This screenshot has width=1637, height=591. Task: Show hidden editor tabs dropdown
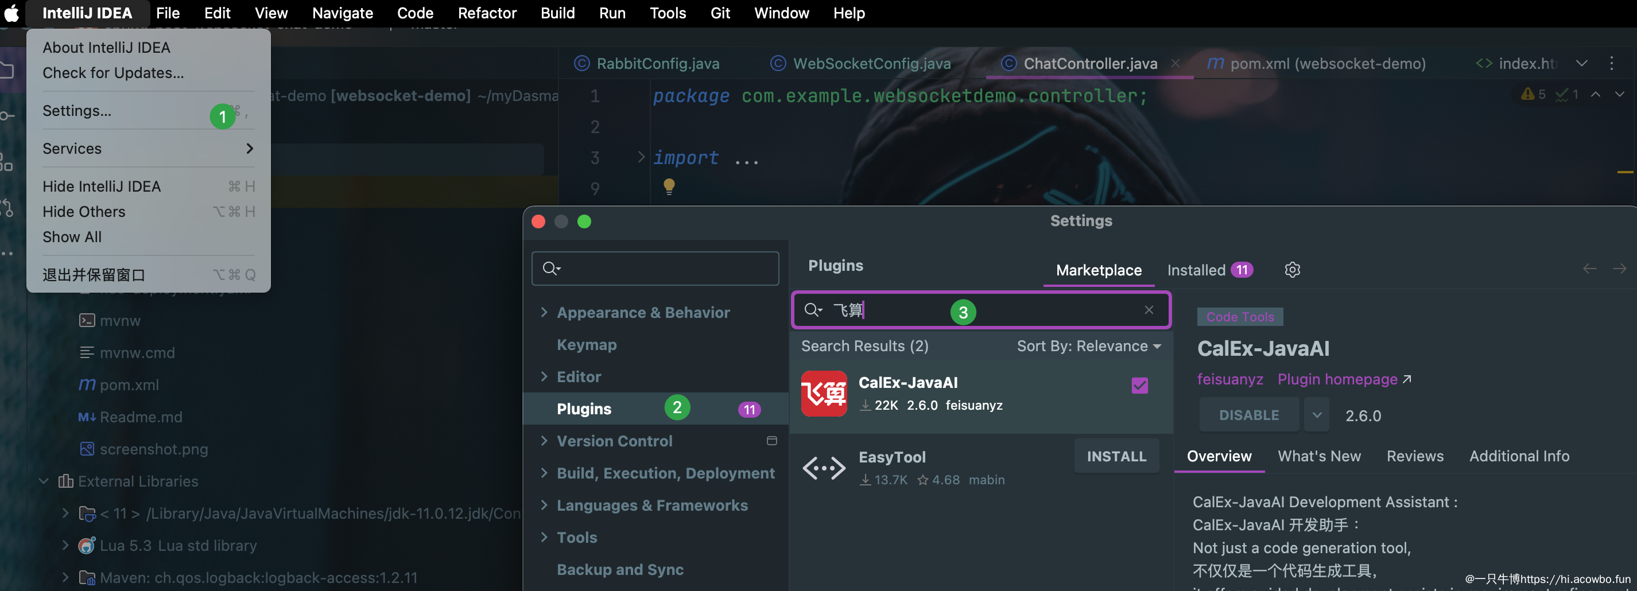tap(1582, 63)
